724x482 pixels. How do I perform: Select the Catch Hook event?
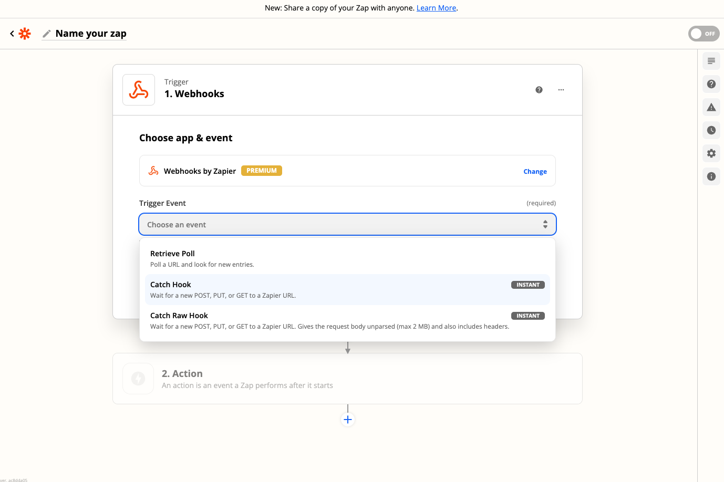[x=347, y=289]
